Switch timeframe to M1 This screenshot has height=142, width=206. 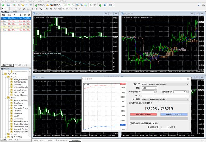(47, 9)
